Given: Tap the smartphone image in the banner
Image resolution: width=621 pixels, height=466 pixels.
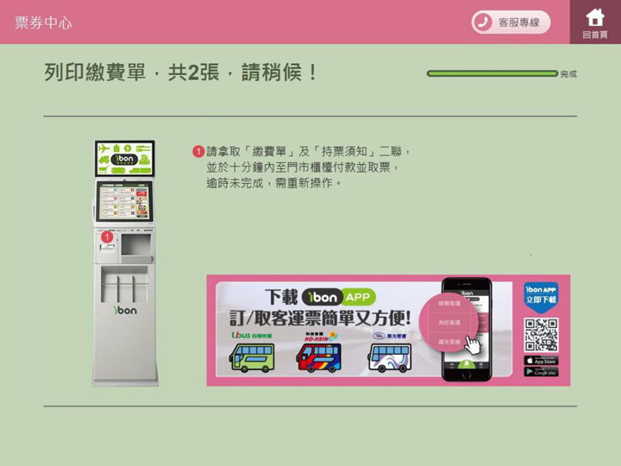Looking at the screenshot, I should (467, 330).
